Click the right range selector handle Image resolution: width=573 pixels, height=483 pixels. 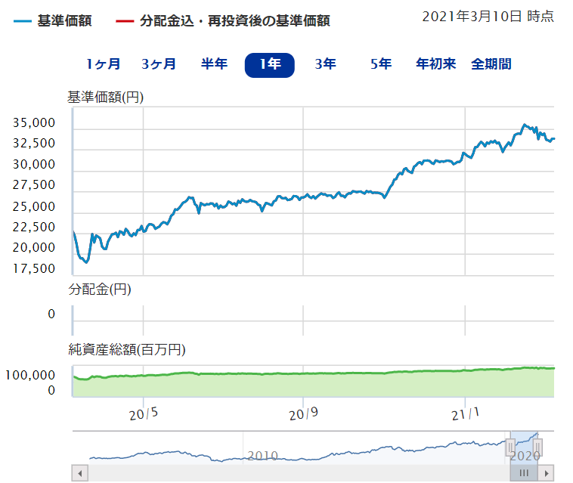(x=537, y=447)
